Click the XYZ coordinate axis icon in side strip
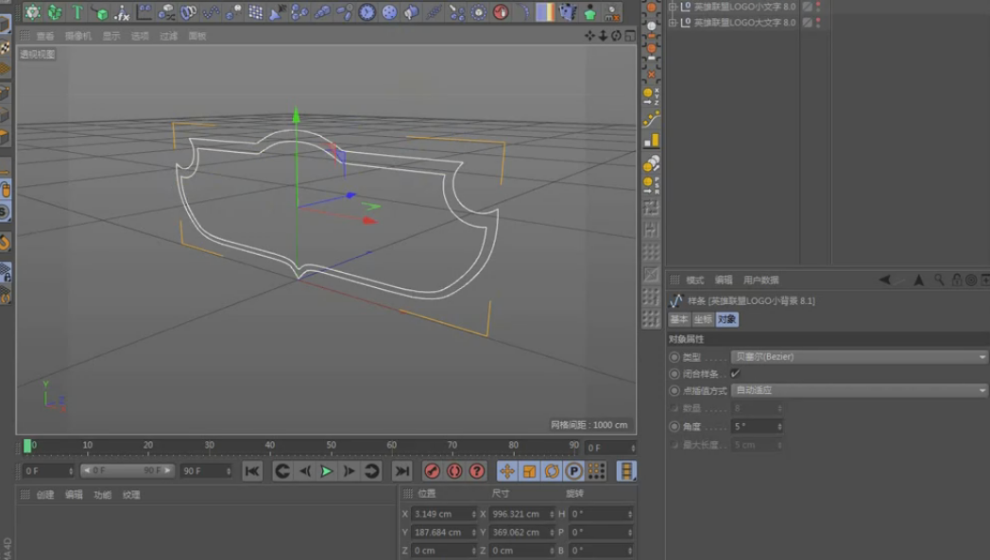Viewport: 990px width, 560px height. pyautogui.click(x=651, y=96)
